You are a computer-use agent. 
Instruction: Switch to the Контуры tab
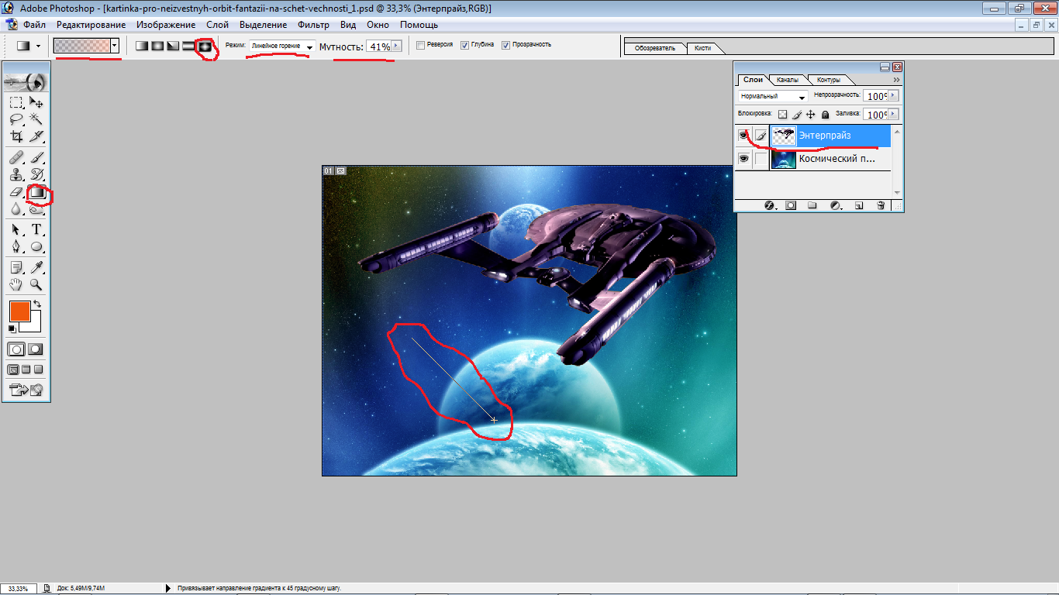tap(829, 80)
